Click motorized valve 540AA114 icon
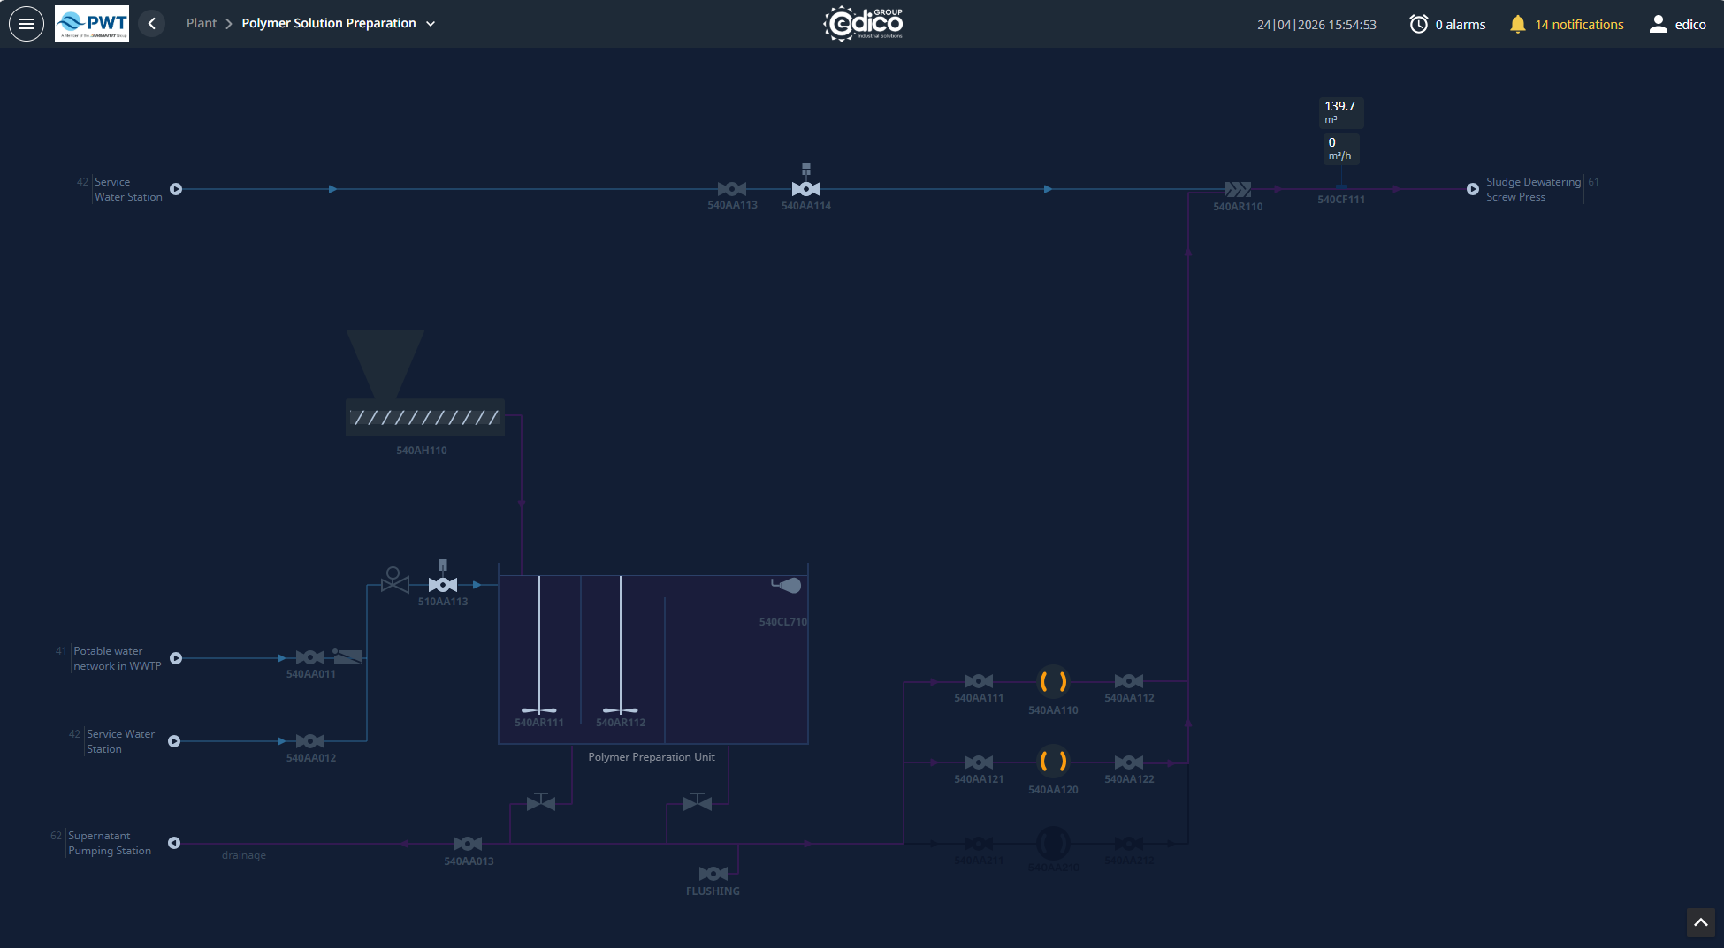 pos(805,189)
